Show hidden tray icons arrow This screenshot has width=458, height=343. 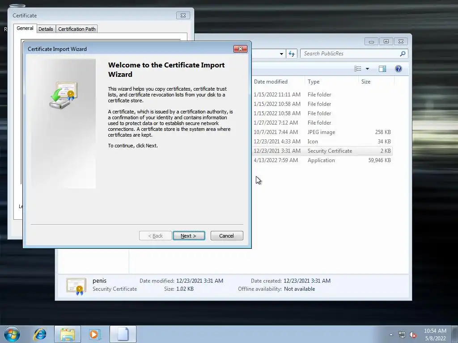(x=391, y=335)
